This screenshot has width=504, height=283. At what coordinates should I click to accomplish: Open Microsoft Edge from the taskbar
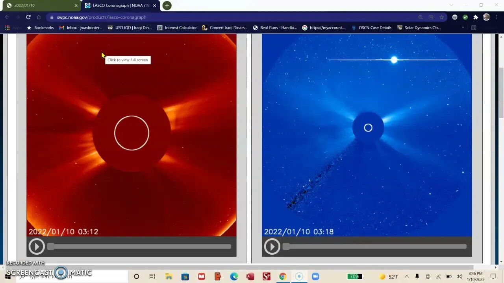pyautogui.click(x=234, y=276)
